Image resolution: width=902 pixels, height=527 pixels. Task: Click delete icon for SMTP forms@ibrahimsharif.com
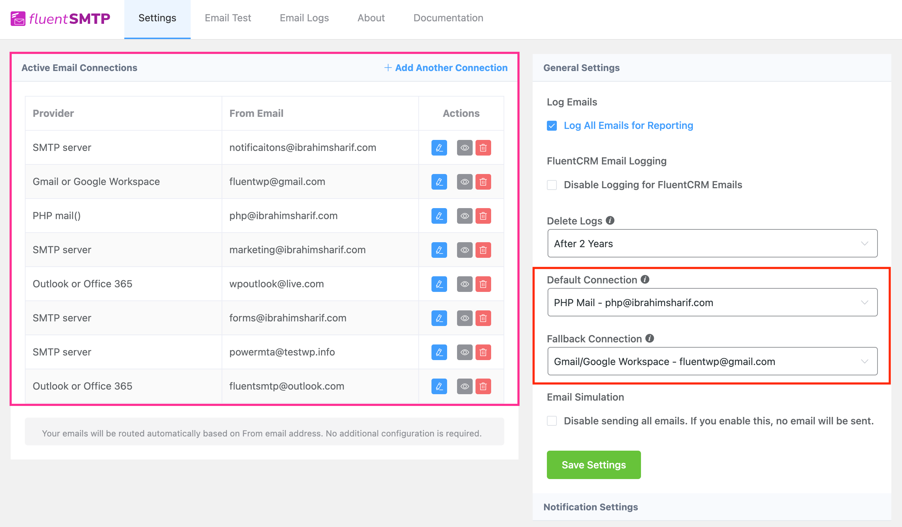tap(483, 318)
